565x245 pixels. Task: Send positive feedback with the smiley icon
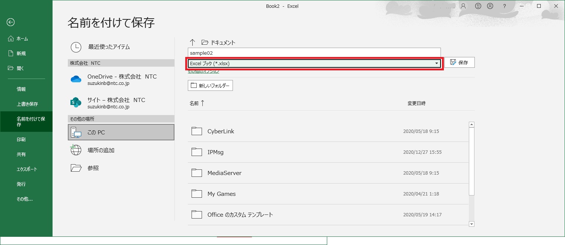pos(478,6)
